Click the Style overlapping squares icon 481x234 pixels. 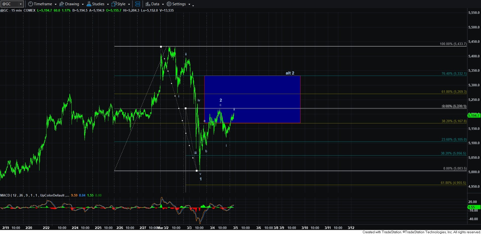pos(114,4)
